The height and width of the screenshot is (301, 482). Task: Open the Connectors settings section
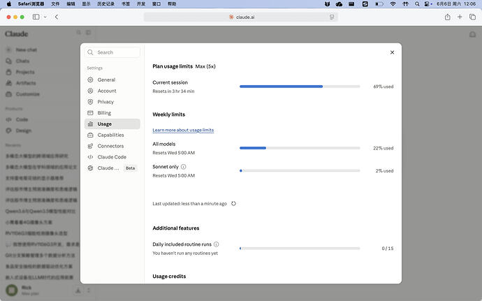(x=112, y=146)
